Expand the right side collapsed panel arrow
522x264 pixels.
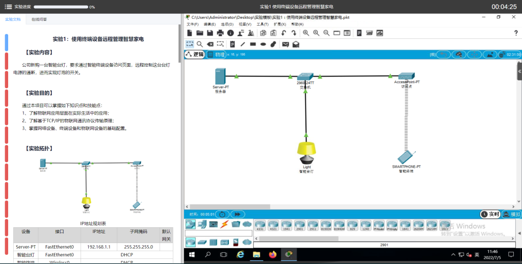click(x=519, y=71)
